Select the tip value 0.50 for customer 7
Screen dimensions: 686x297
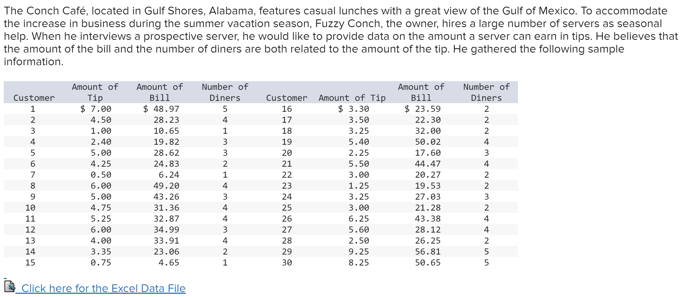101,175
